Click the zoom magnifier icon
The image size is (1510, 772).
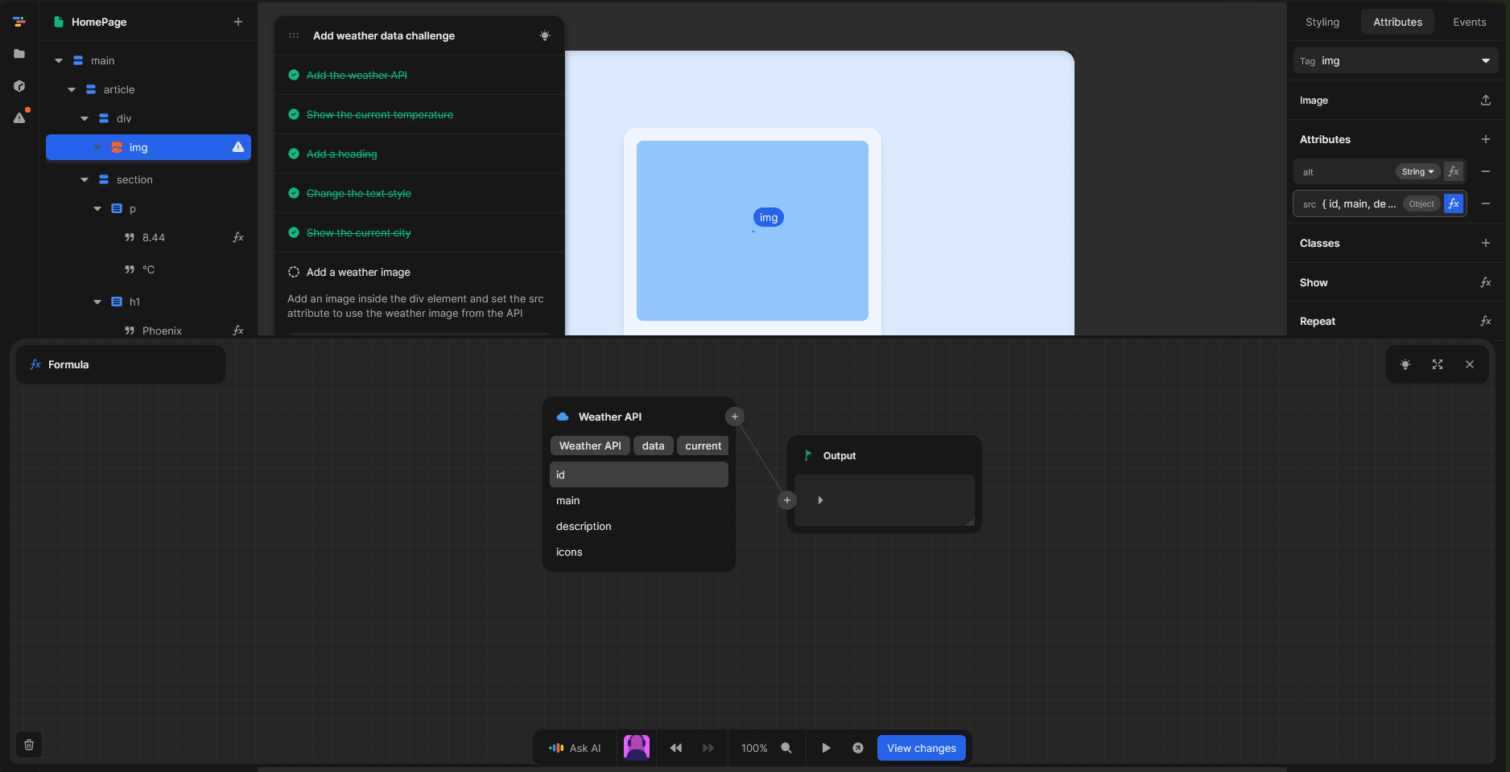click(x=786, y=748)
